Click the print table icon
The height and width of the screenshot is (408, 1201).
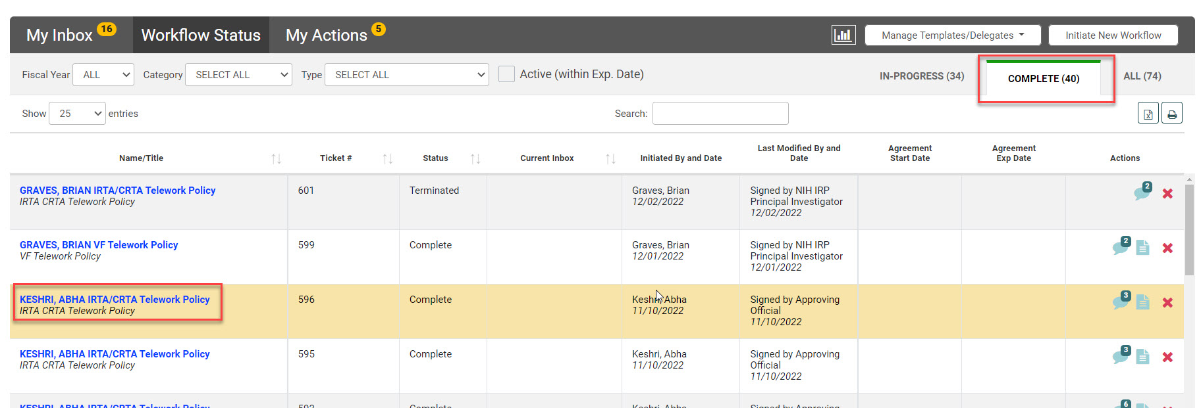[1172, 113]
